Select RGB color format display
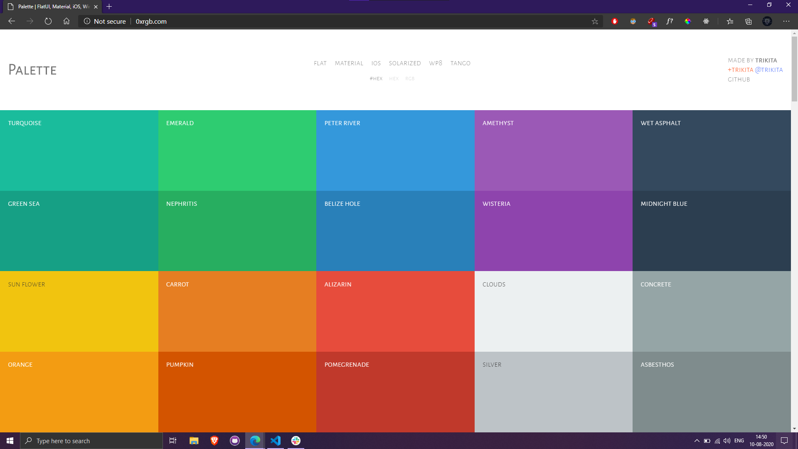798x449 pixels. (410, 78)
